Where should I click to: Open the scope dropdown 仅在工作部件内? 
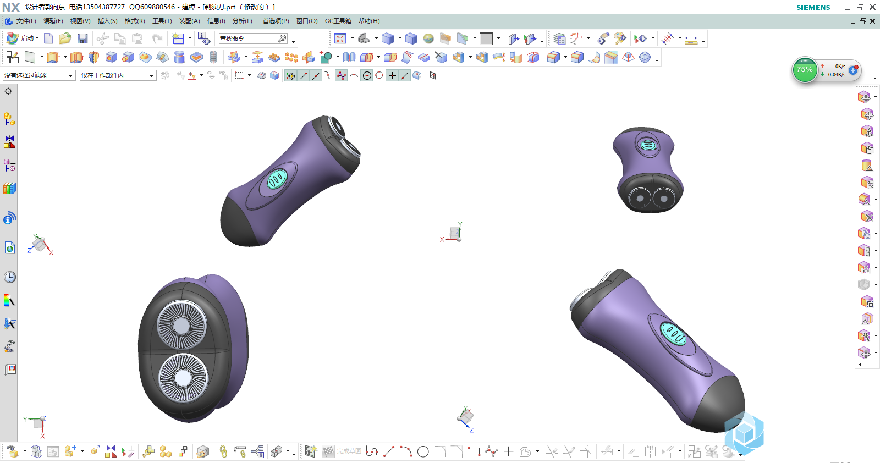[x=118, y=75]
